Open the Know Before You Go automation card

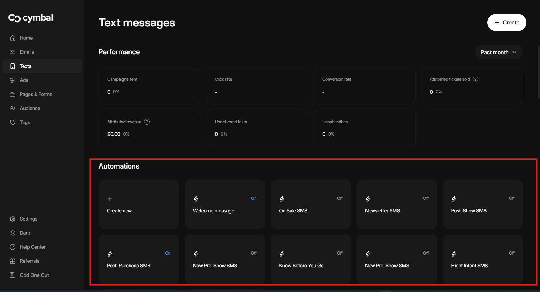coord(311,259)
